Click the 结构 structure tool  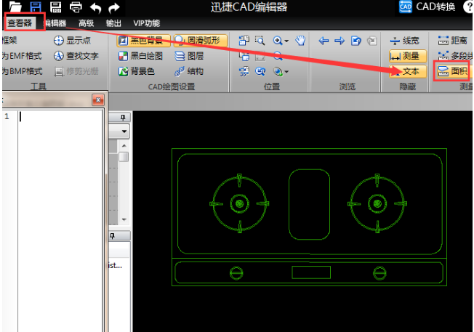[189, 71]
